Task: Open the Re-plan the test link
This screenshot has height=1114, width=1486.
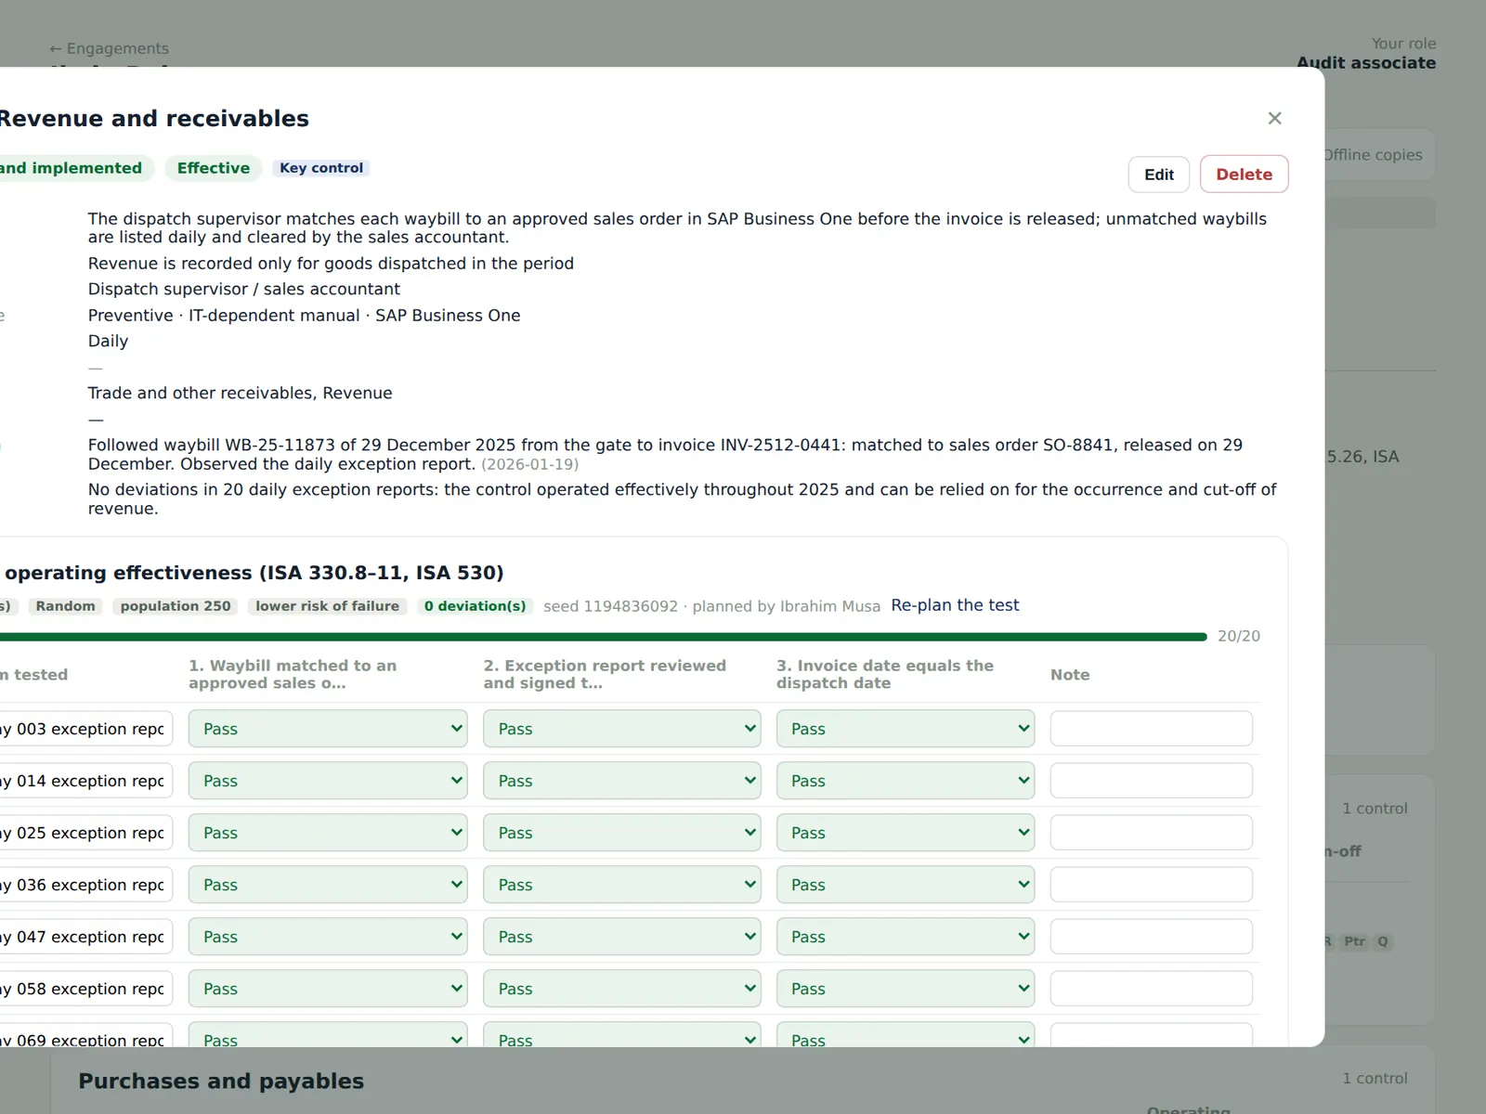Action: point(955,605)
